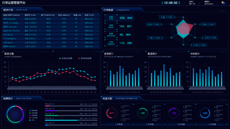Screen dimensions: 230x129
Task: Select the 故障统计 FAULT STATISTICS panel title
Action: coord(17,98)
